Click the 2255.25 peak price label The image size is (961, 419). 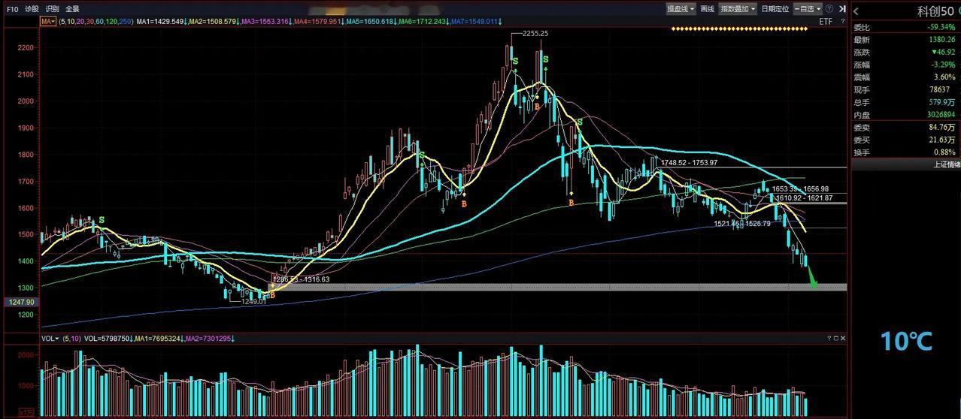(534, 33)
